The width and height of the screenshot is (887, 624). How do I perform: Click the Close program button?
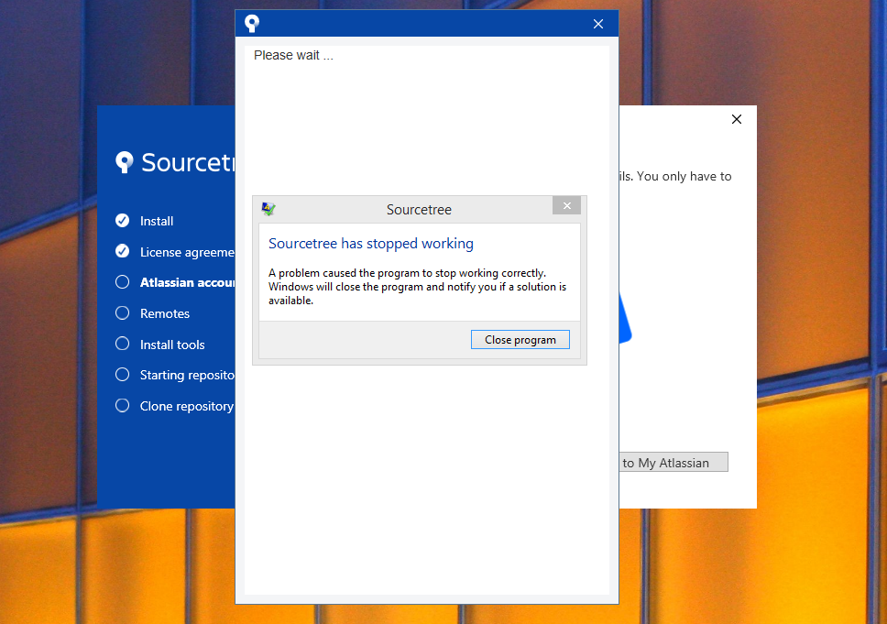coord(520,339)
